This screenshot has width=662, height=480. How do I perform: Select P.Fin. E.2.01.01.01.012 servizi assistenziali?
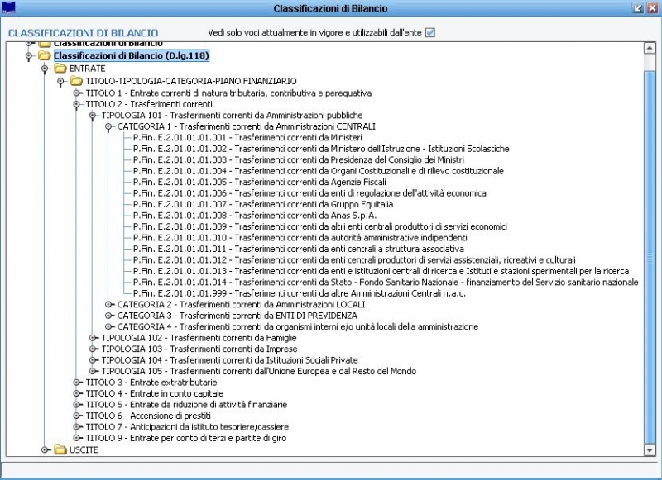click(354, 259)
